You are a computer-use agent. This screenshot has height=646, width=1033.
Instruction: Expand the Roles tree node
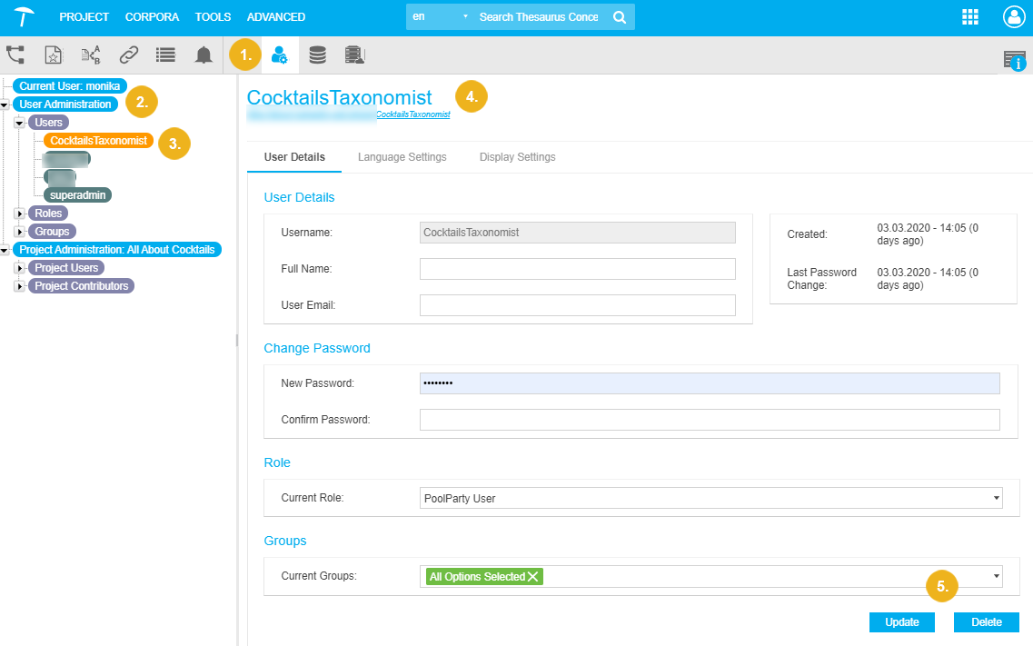tap(20, 214)
